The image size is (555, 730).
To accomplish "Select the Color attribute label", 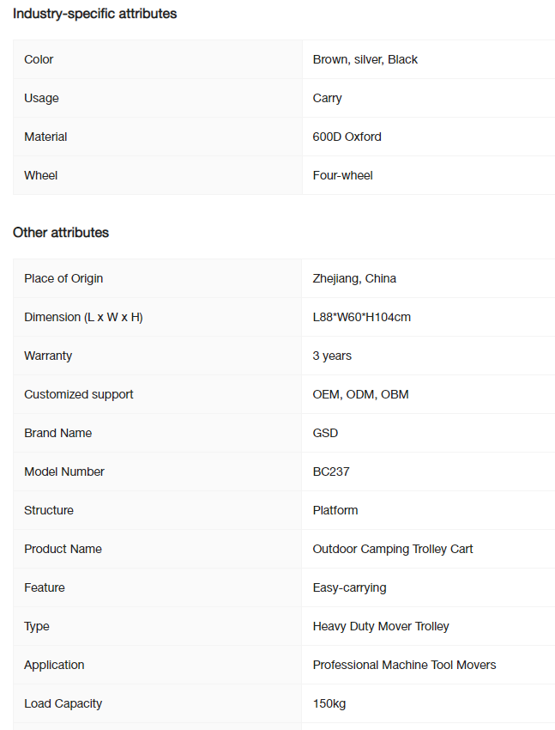I will pos(39,59).
